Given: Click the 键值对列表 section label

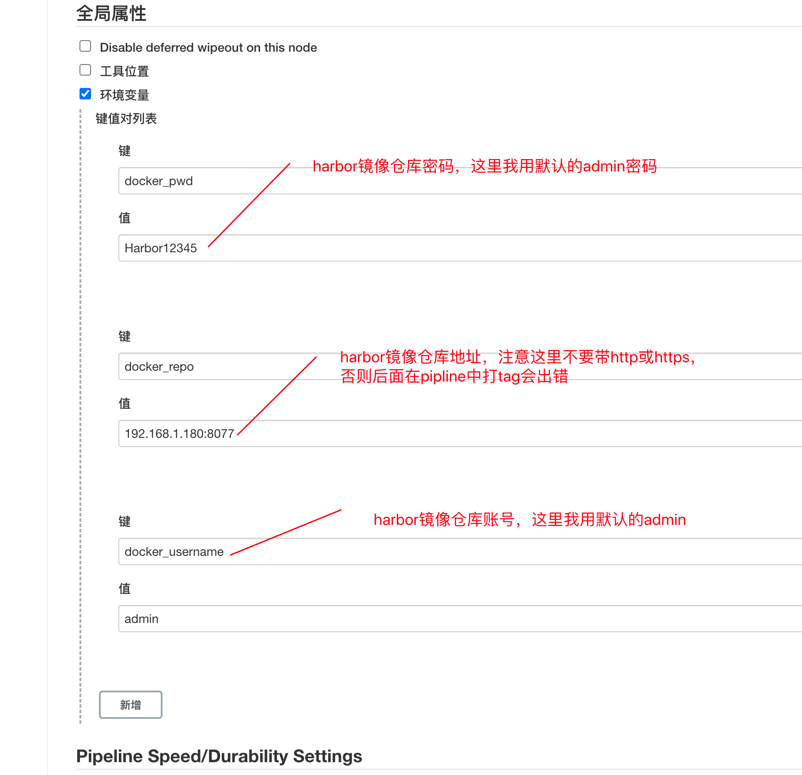Looking at the screenshot, I should coord(126,118).
